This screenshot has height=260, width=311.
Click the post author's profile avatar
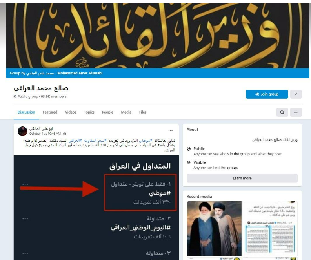point(22,131)
